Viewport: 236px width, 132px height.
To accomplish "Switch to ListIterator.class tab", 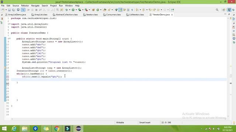I will [x=135, y=15].
